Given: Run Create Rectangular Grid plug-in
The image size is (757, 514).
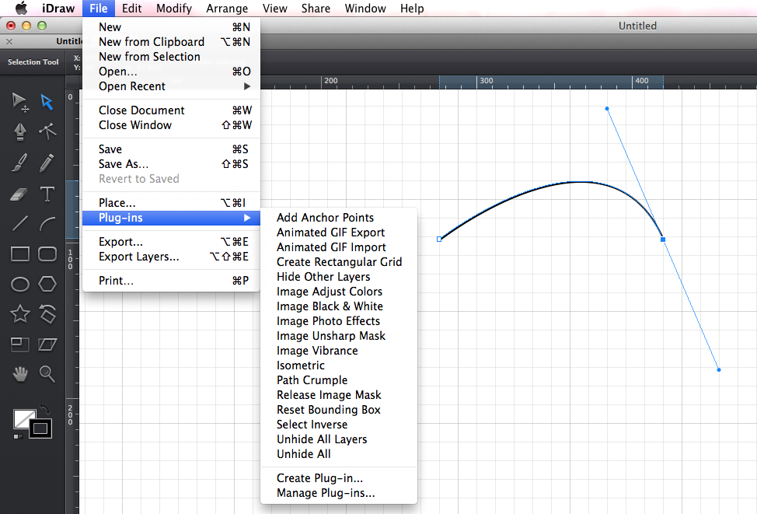Looking at the screenshot, I should click(338, 262).
